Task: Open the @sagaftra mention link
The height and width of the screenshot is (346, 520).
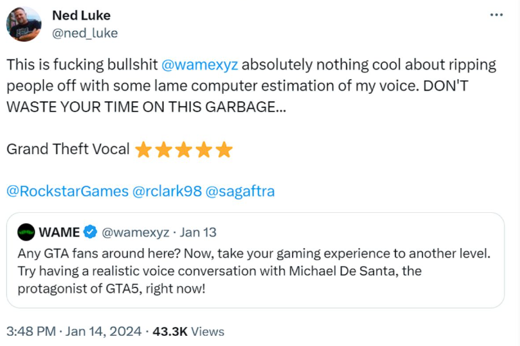Action: tap(240, 191)
